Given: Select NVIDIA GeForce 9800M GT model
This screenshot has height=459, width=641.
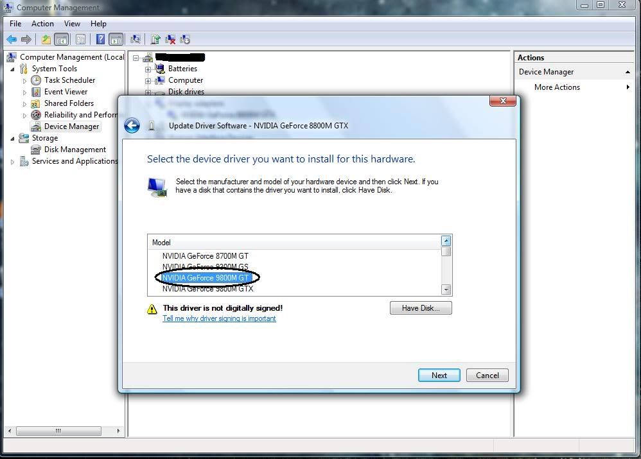Looking at the screenshot, I should [206, 278].
